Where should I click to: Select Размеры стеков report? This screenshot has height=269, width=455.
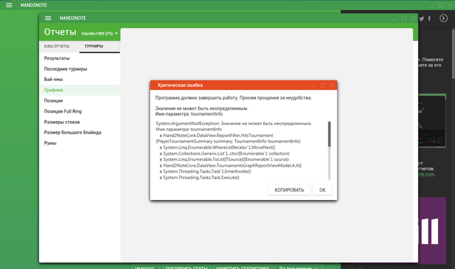80,122
